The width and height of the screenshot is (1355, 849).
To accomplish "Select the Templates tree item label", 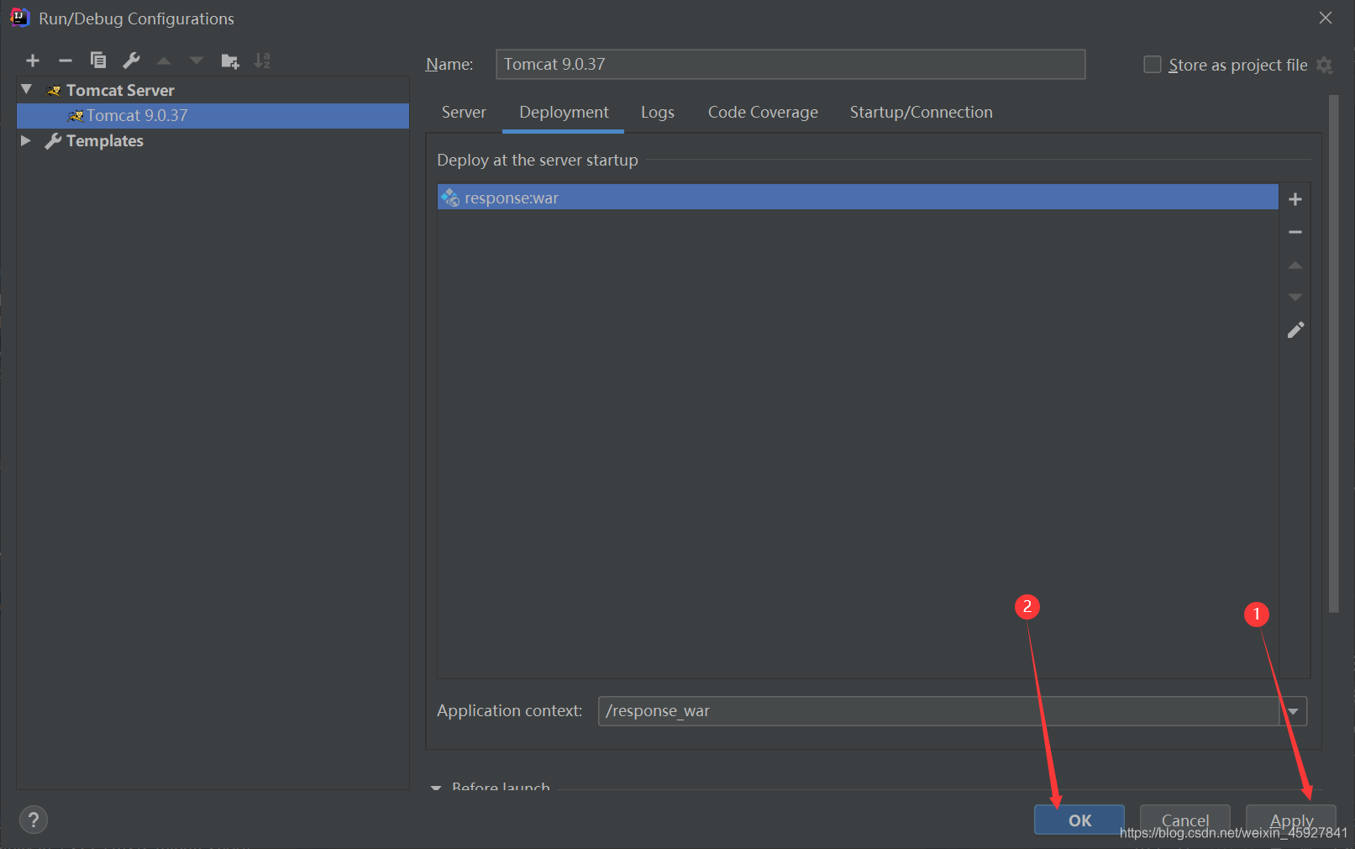I will (x=105, y=141).
